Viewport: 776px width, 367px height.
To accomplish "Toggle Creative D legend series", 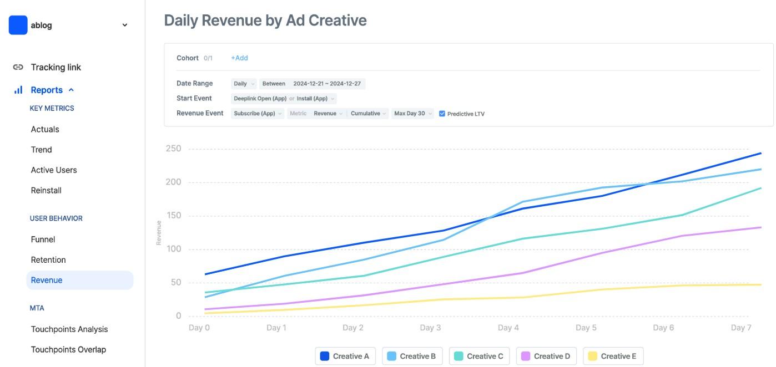I will pos(546,356).
